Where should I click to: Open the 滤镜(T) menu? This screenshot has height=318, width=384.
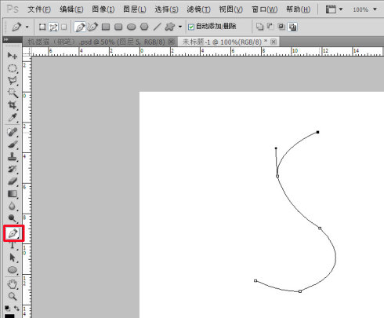tap(198, 9)
